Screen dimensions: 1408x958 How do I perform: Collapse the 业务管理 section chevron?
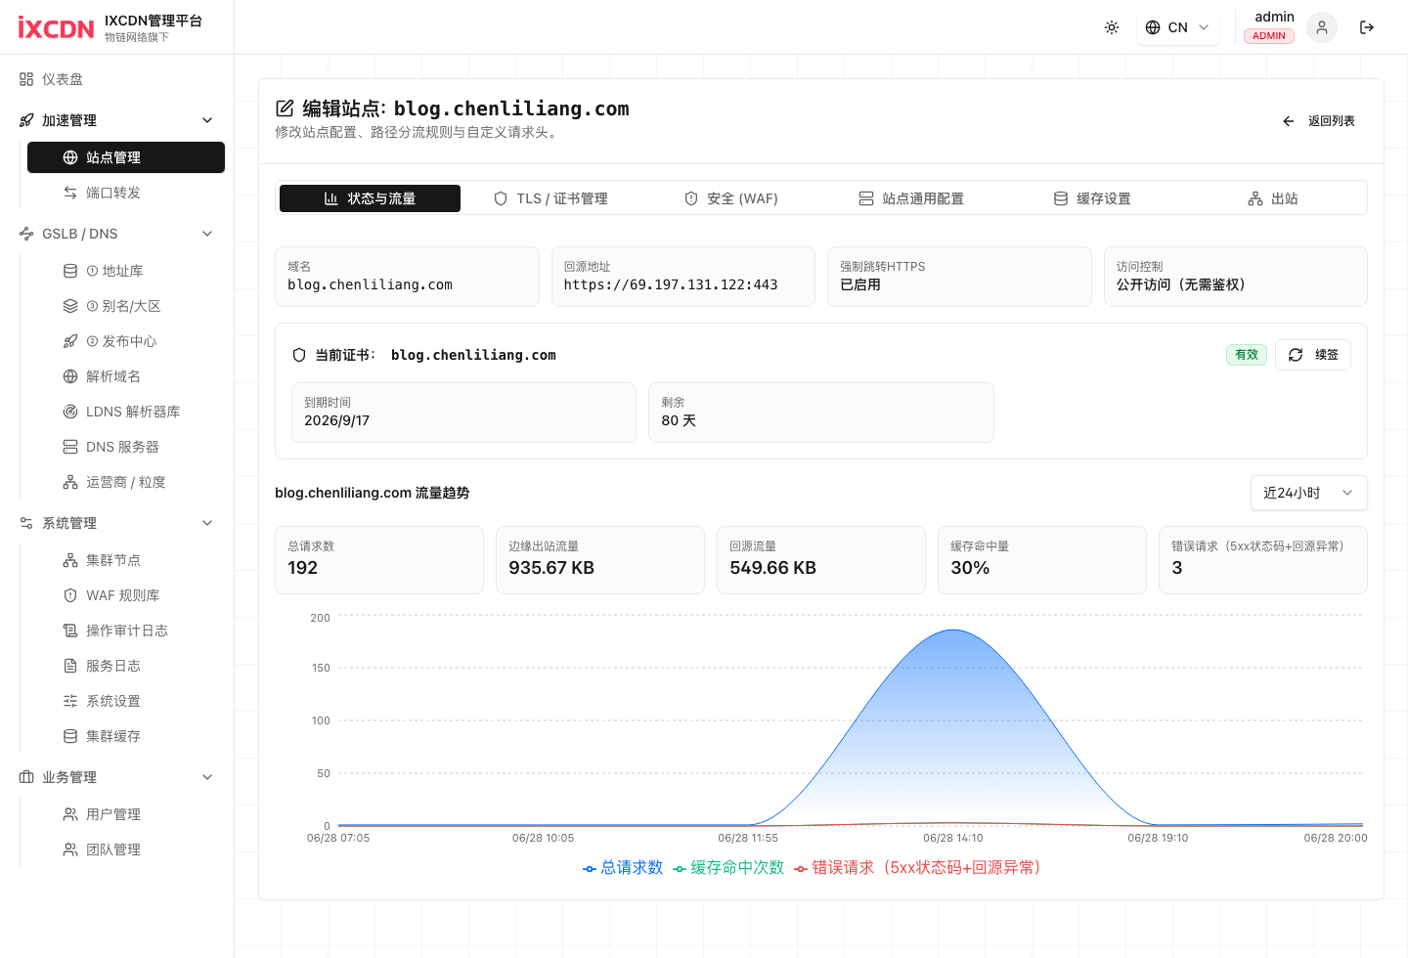point(207,777)
